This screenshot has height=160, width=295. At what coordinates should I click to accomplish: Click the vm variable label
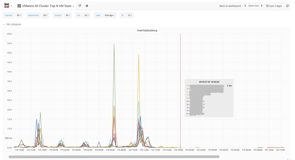point(79,15)
